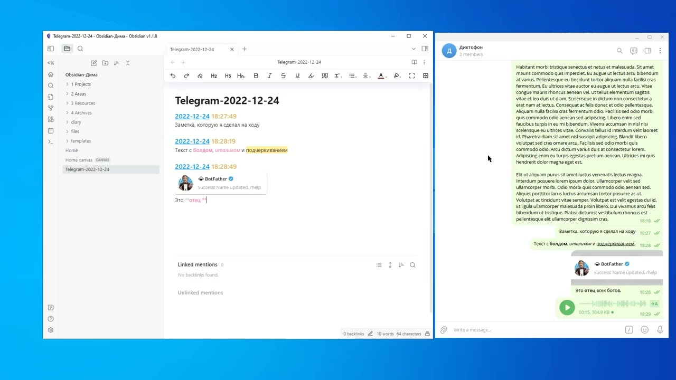Click the 2022-12-24 link at 18:28:19
Viewport: 676px width, 380px height.
[x=192, y=141]
